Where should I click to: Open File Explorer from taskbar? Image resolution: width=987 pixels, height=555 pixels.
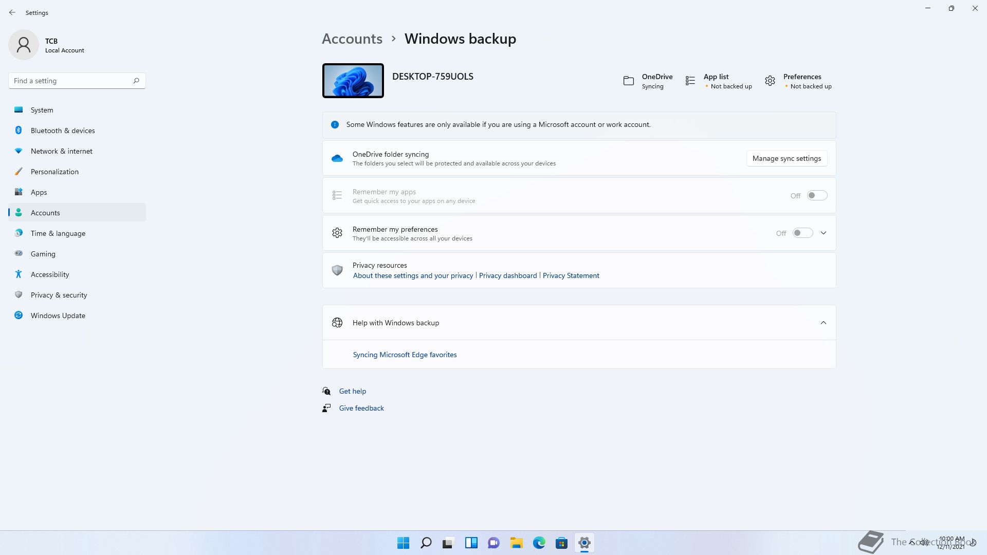point(517,543)
